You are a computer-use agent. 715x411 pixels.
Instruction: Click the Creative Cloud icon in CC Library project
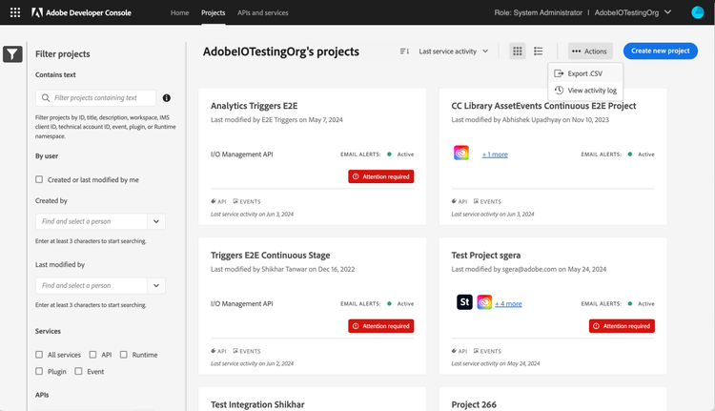tap(461, 153)
